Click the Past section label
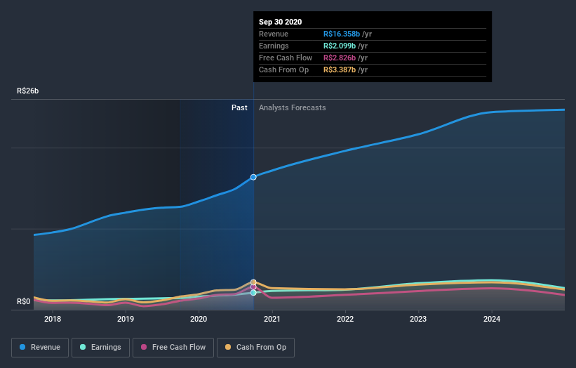The image size is (576, 368). coord(239,107)
